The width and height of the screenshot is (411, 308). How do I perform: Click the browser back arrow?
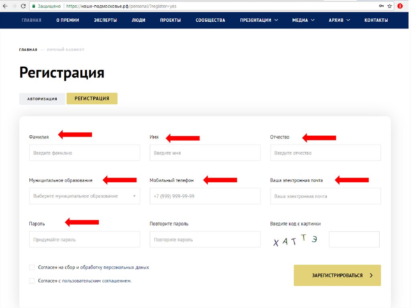(5, 6)
